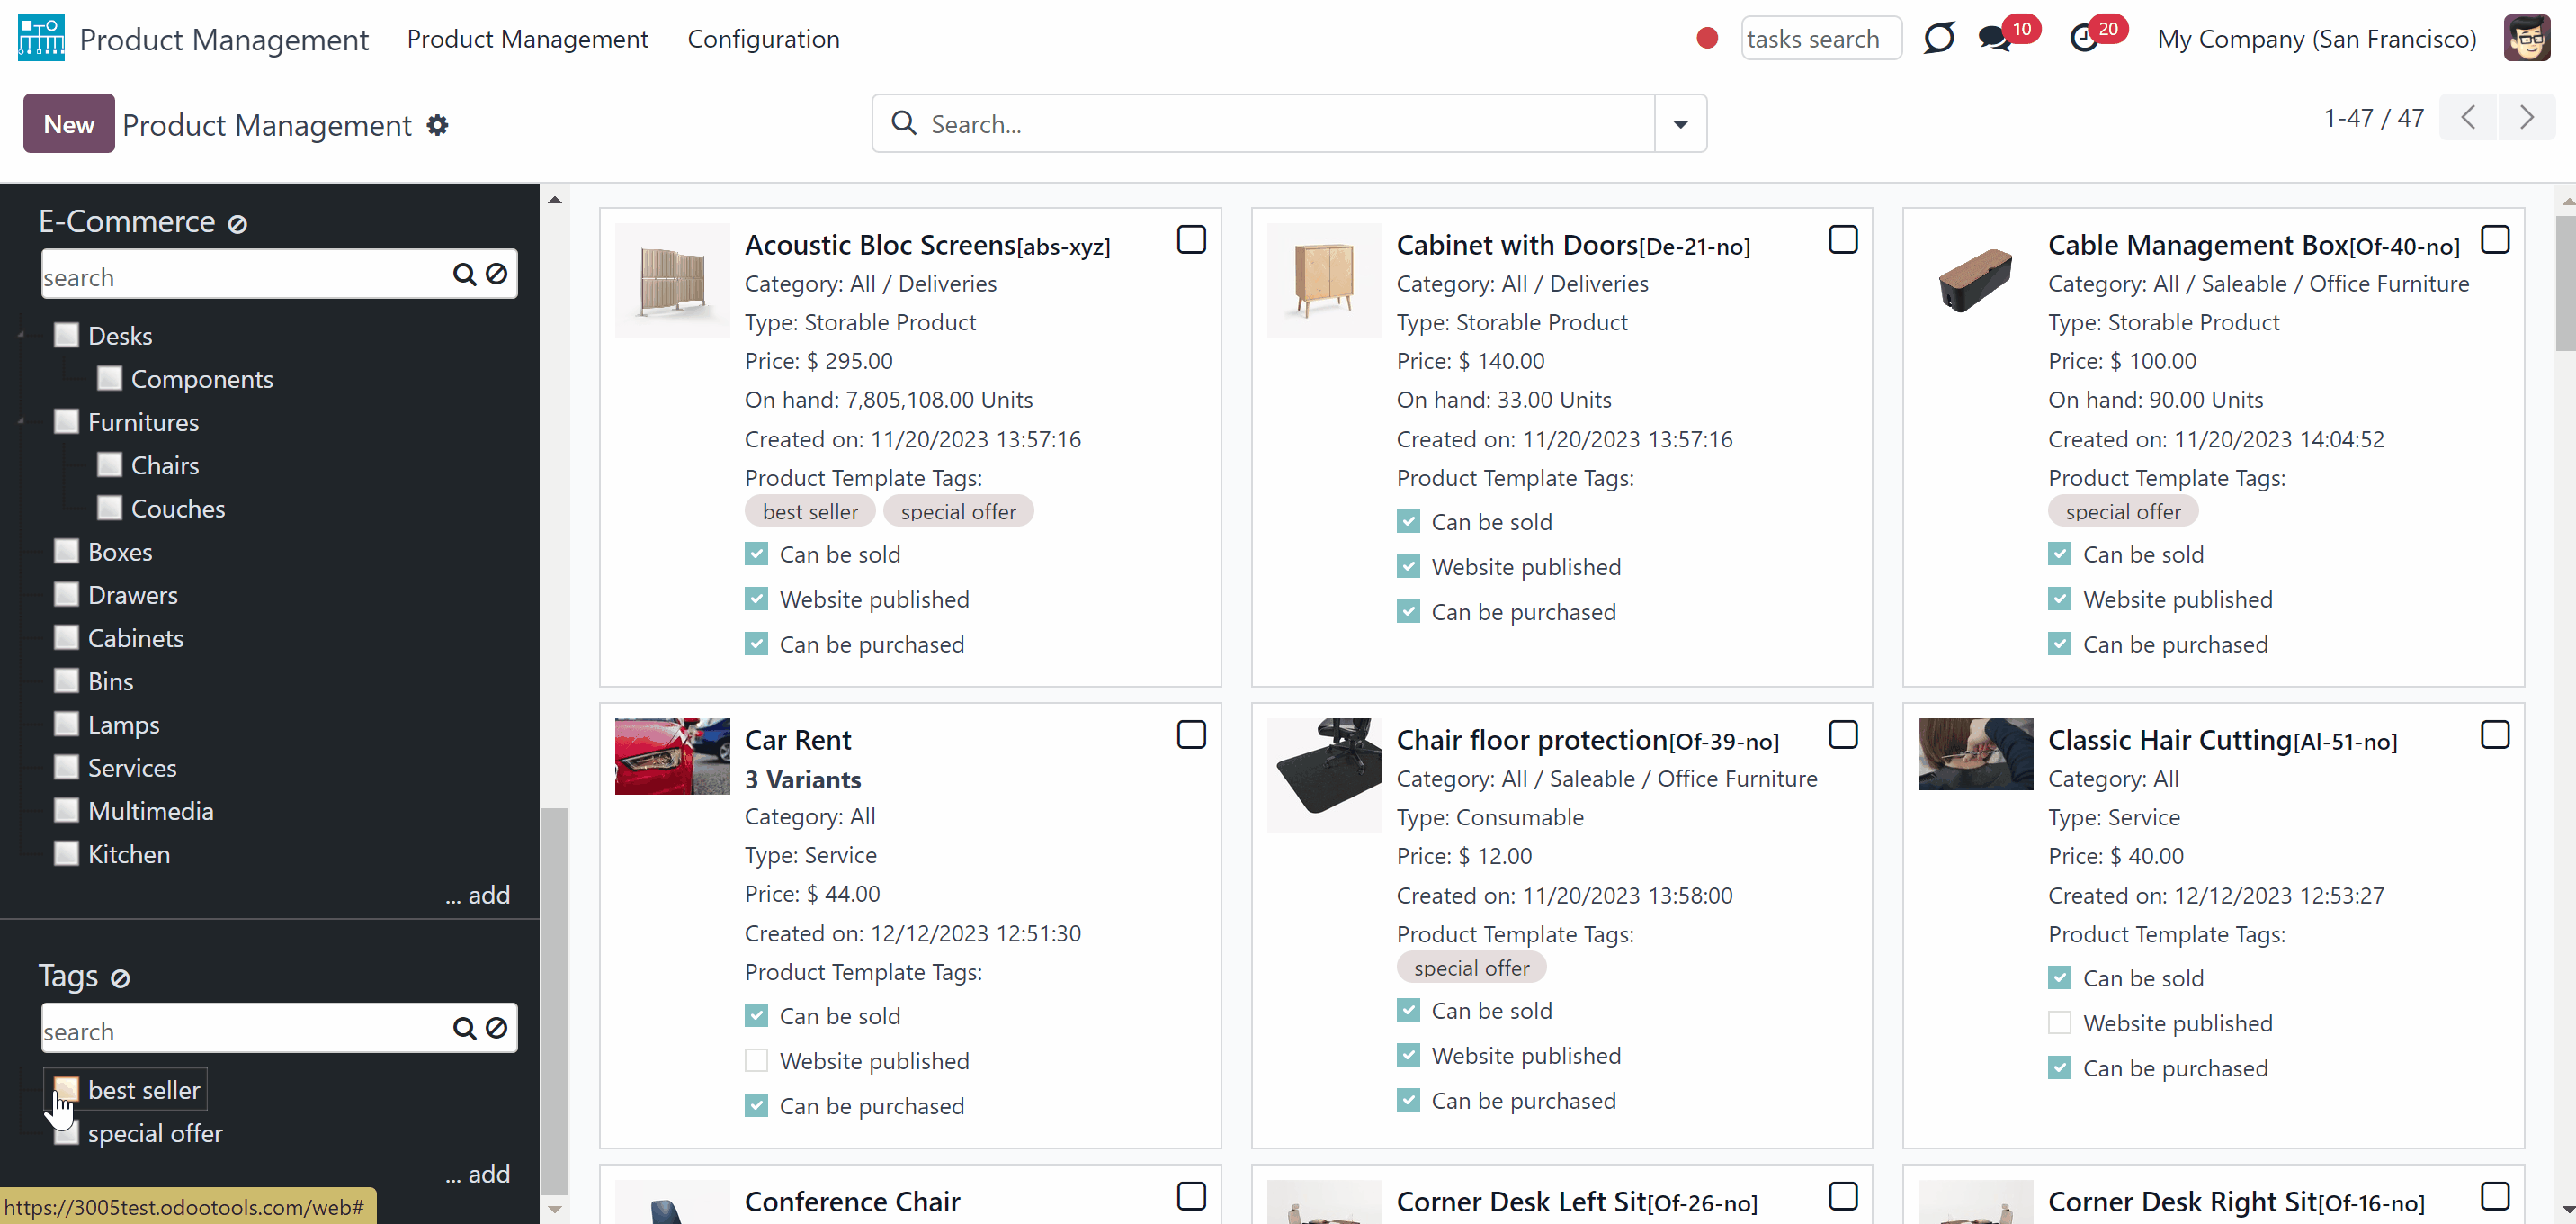Select Multimedia in the category tree

pos(151,811)
